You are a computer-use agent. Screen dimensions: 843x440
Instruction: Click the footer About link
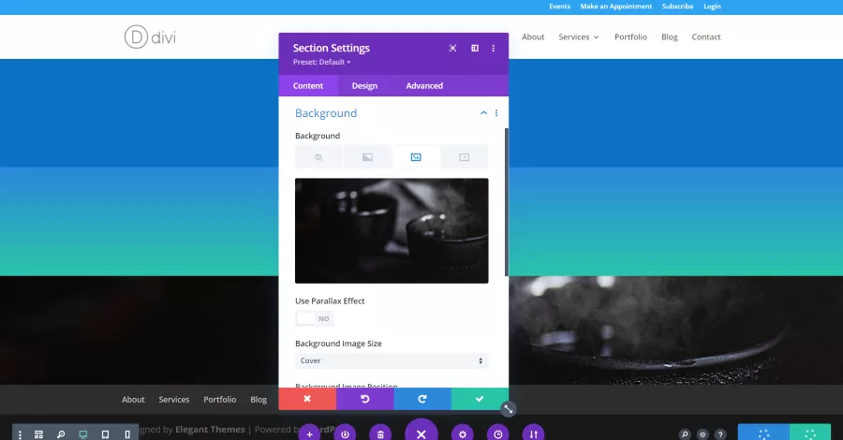[133, 400]
